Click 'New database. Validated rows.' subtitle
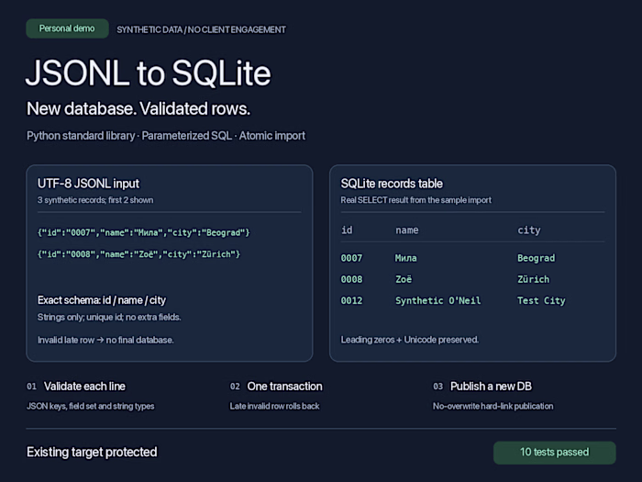642x482 pixels. pos(138,109)
